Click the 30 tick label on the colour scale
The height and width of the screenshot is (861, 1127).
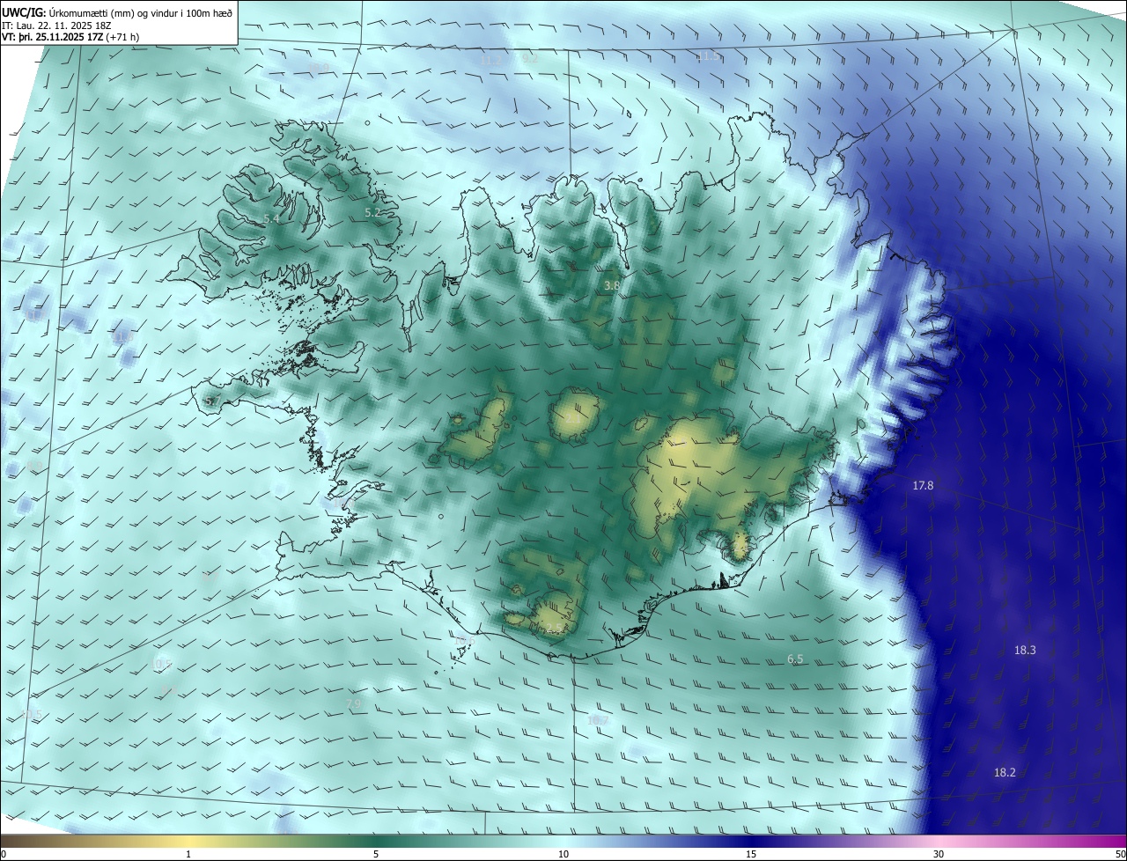click(x=939, y=854)
